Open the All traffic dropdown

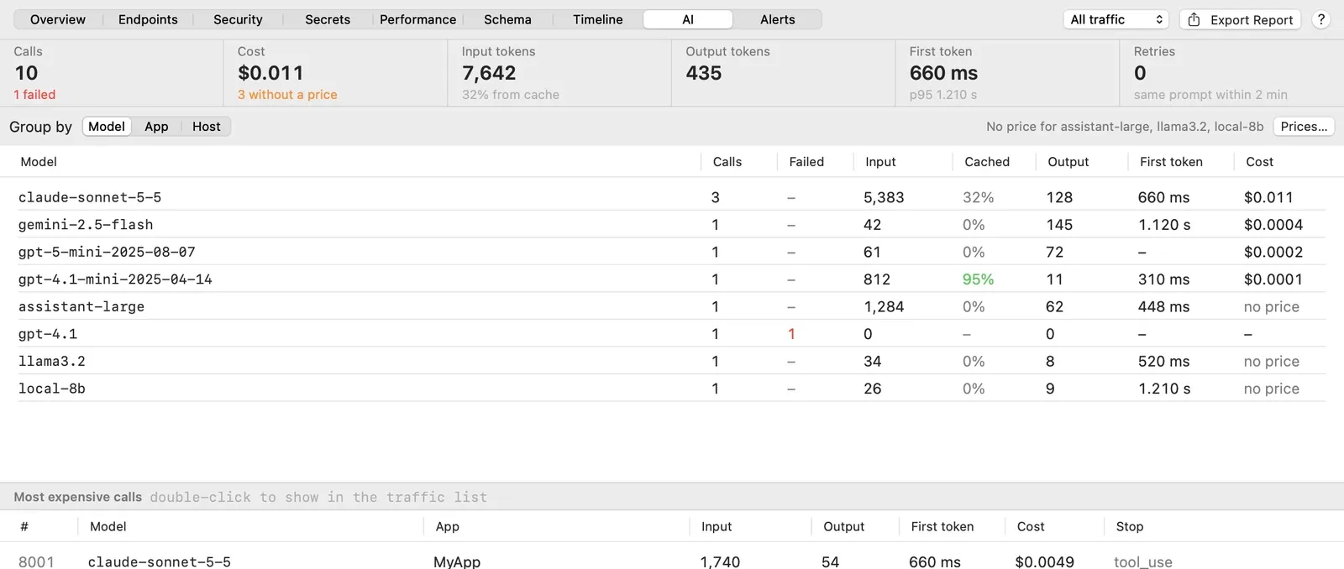[x=1116, y=19]
